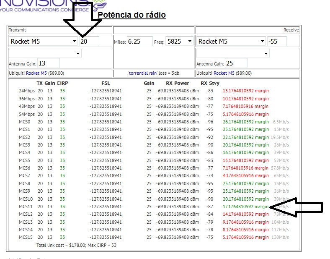Screen dimensions: 330x259
Task: Click the FSL column header
Action: click(106, 83)
